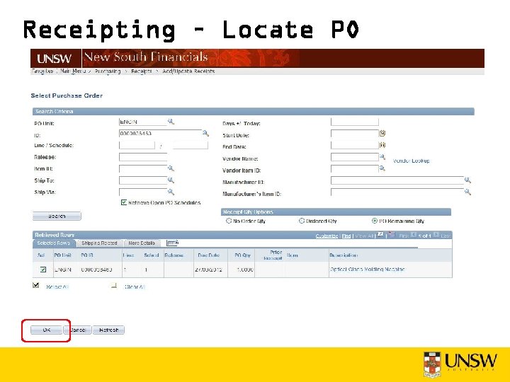Click the OK button
This screenshot has width=510, height=382.
[46, 330]
